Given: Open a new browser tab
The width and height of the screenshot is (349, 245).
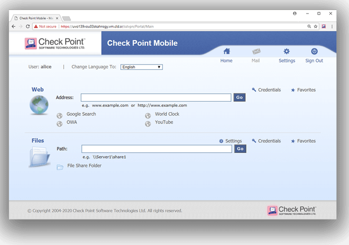Looking at the screenshot, I should 67,18.
